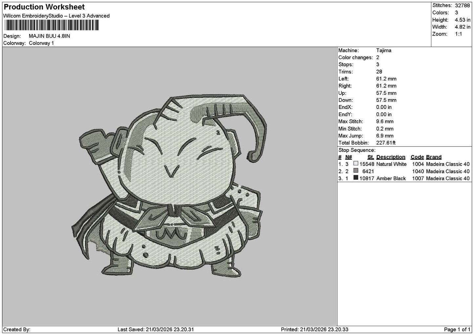This screenshot has height=335, width=474.
Task: Click the 'St.' column header
Action: (371, 157)
